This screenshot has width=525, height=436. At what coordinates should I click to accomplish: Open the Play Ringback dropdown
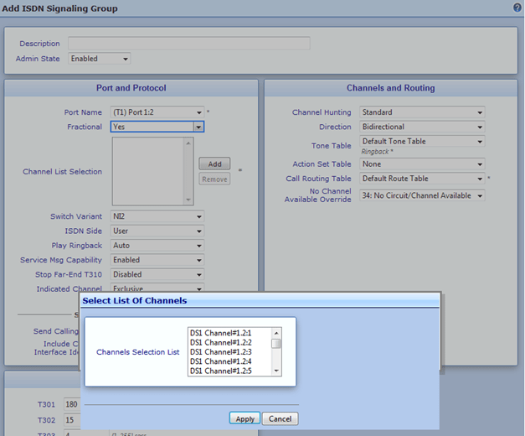157,246
